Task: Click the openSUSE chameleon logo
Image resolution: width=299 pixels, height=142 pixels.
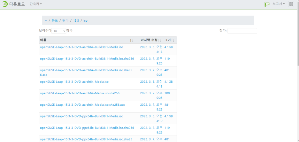Action: click(x=5, y=4)
